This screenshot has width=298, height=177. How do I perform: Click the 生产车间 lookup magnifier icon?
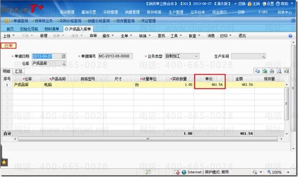tap(263, 56)
